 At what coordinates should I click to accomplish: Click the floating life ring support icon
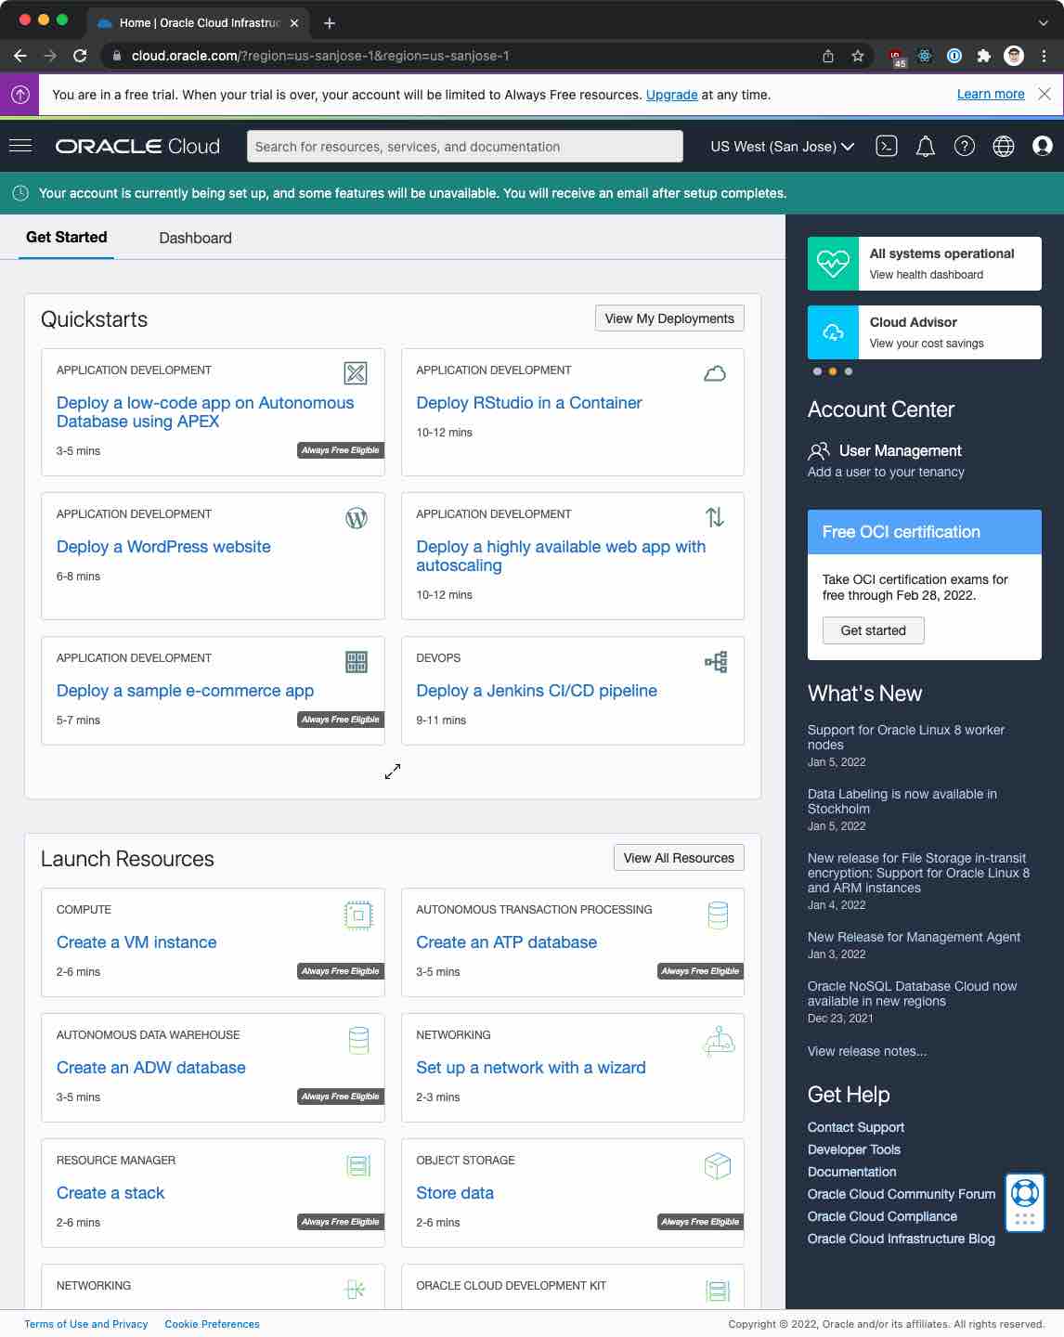(1025, 1192)
